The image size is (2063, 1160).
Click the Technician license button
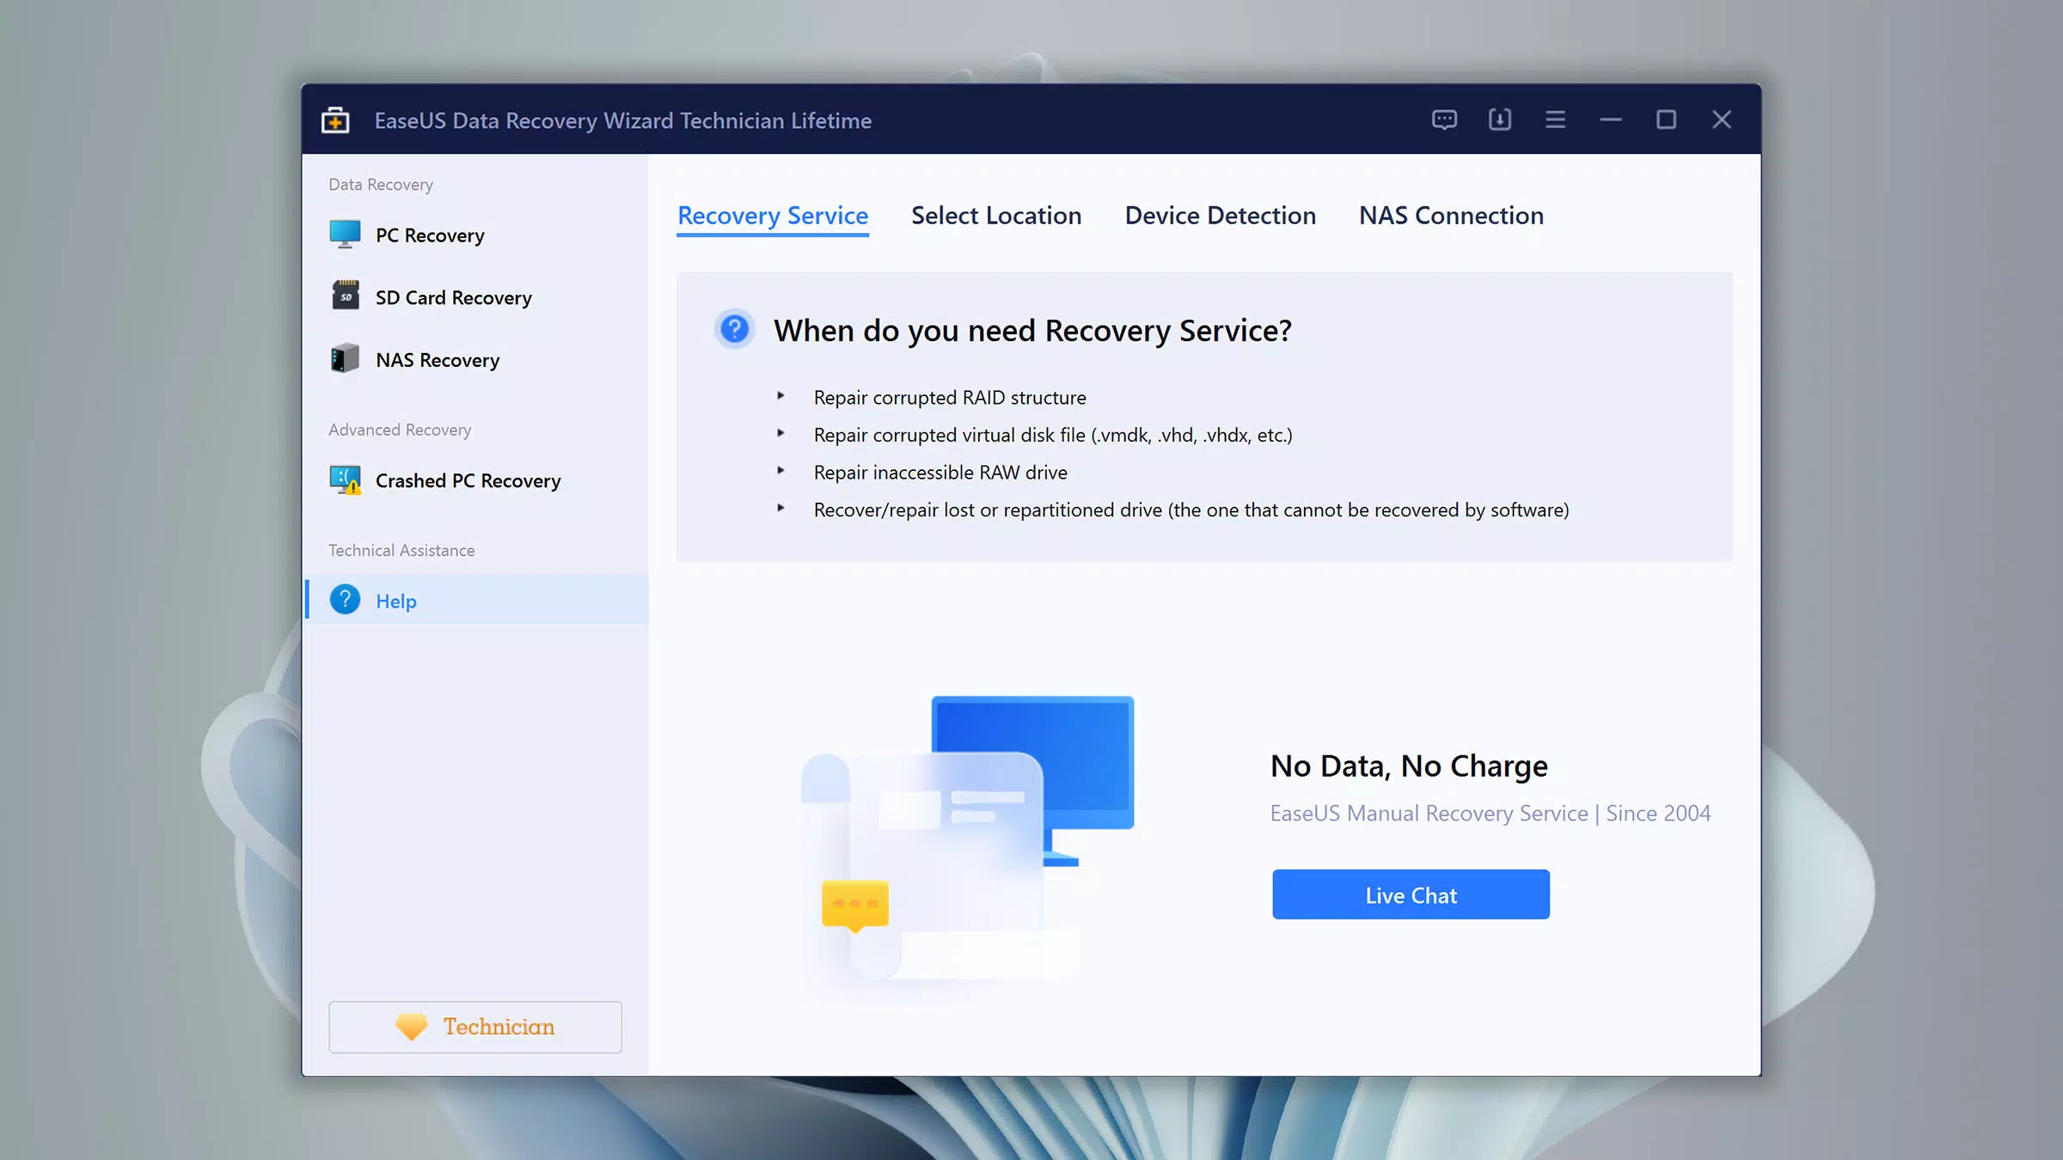[475, 1027]
